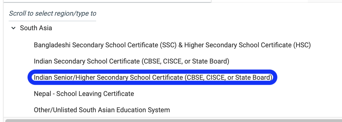Click the highlighted CBSE, CISCE Senior/Higher entry
Image resolution: width=342 pixels, height=122 pixels.
pos(153,77)
